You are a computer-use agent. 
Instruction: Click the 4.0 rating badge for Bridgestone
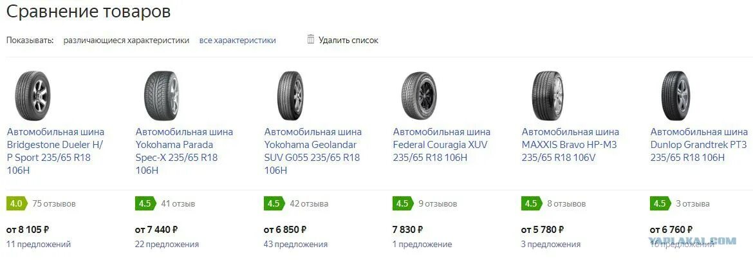(x=16, y=203)
